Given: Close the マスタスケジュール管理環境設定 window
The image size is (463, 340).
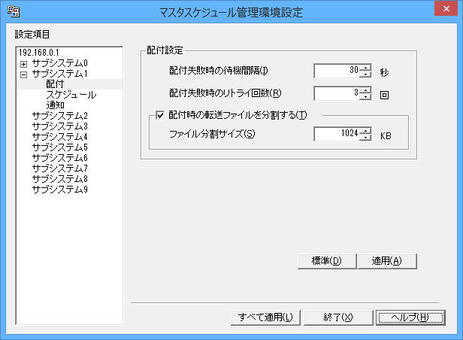Looking at the screenshot, I should click(x=446, y=9).
